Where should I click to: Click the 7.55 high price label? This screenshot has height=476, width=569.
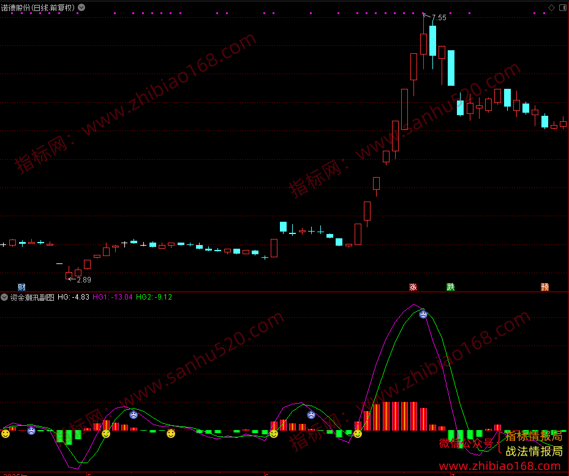pyautogui.click(x=439, y=17)
